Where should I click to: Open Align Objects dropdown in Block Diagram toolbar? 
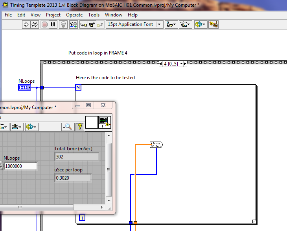coord(171,24)
